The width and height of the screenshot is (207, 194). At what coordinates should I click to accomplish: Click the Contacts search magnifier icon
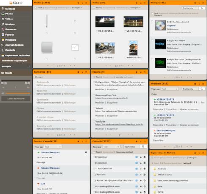pyautogui.click(x=143, y=147)
